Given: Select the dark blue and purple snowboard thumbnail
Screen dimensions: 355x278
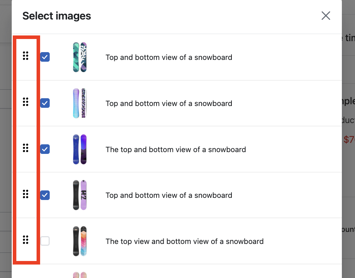Looking at the screenshot, I should (x=80, y=149).
